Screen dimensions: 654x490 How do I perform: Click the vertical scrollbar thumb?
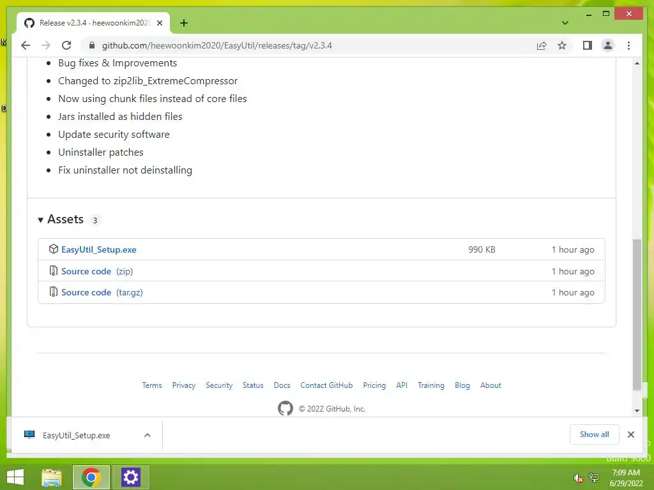[x=637, y=315]
